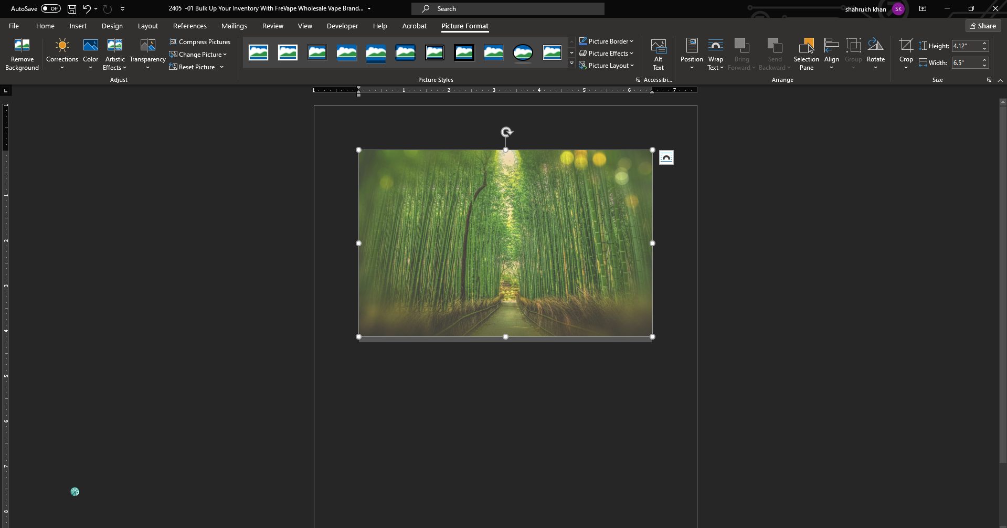
Task: Open the Ribbon Display Options button
Action: [923, 9]
